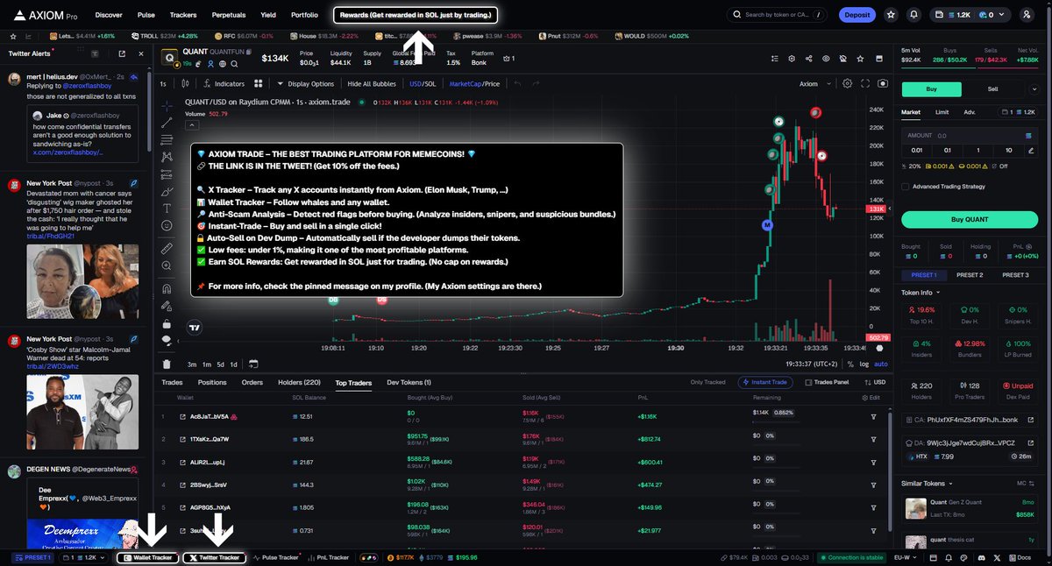
Task: Click the TradingView logo on chart
Action: point(194,328)
